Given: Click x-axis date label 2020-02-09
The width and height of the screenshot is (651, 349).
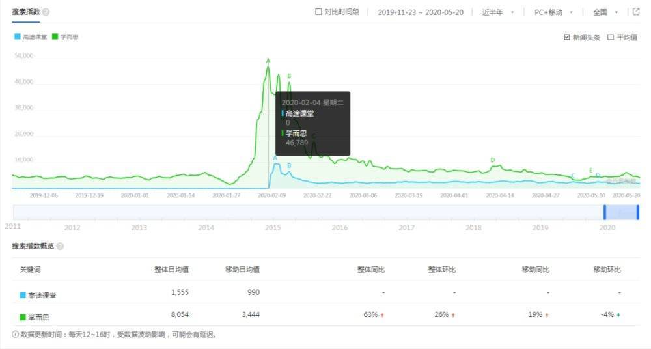Looking at the screenshot, I should tap(272, 195).
